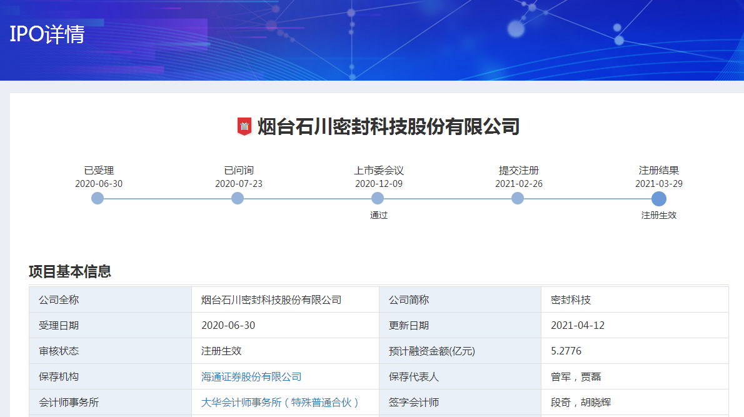Screen dimensions: 744x417
Task: Click the 提交注册 timeline node dot
Action: tap(518, 198)
